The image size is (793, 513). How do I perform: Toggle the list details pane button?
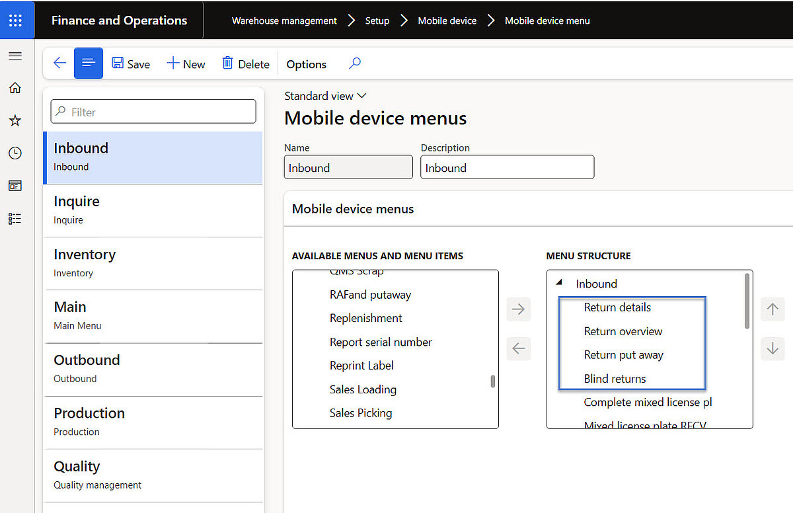click(x=89, y=63)
